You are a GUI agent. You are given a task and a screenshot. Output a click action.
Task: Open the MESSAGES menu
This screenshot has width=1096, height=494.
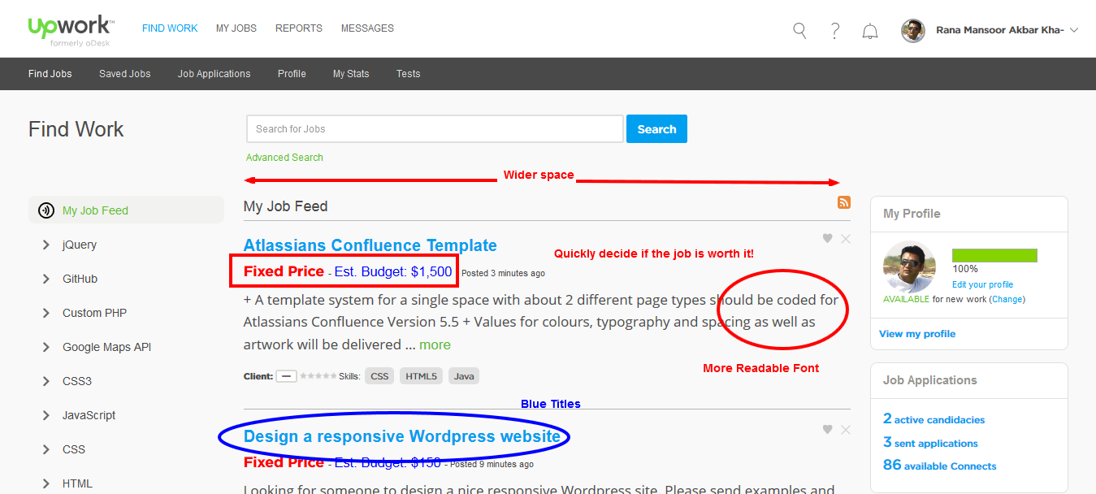click(367, 28)
